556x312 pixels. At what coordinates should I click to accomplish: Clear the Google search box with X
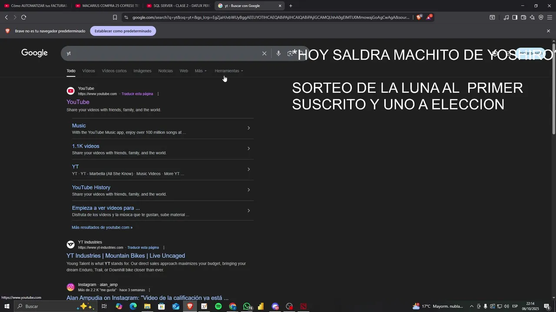point(264,53)
